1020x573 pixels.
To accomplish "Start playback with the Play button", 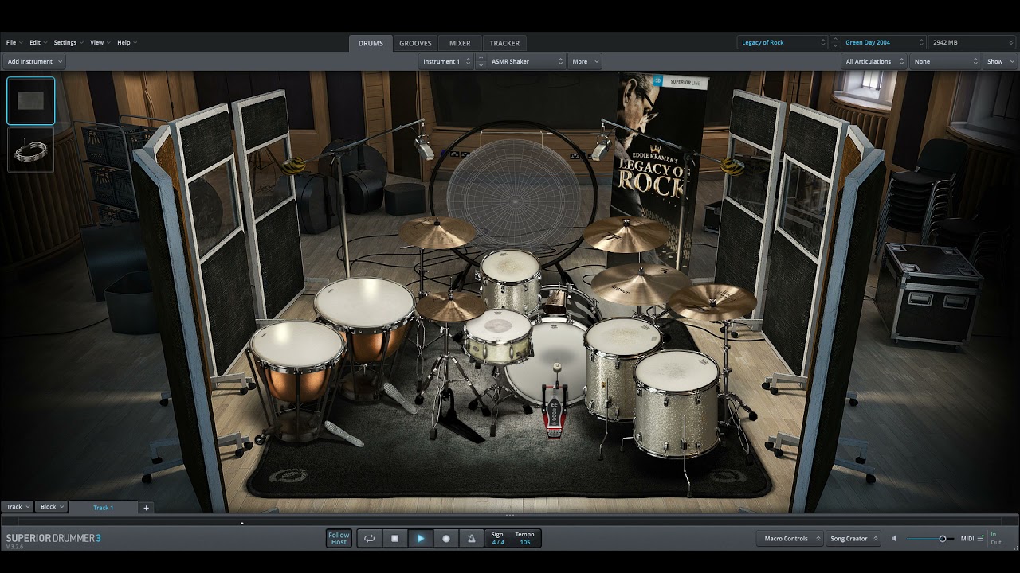I will tap(421, 539).
